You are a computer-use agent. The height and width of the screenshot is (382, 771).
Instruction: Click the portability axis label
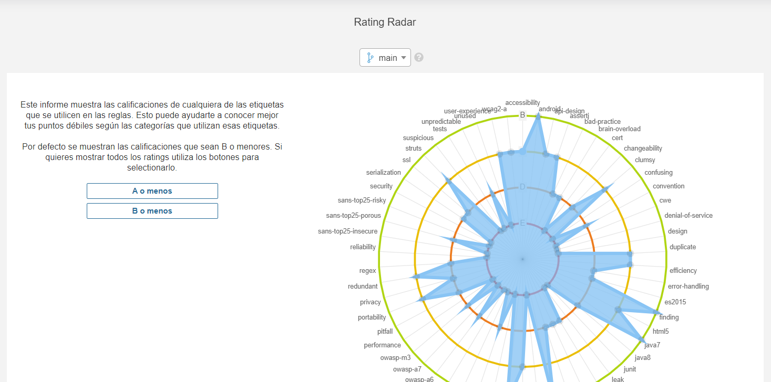pyautogui.click(x=372, y=317)
